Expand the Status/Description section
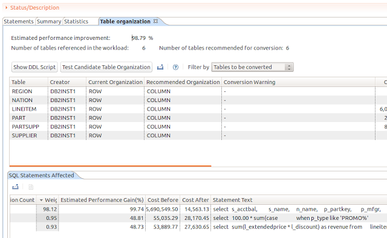The image size is (387, 238). 7,8
